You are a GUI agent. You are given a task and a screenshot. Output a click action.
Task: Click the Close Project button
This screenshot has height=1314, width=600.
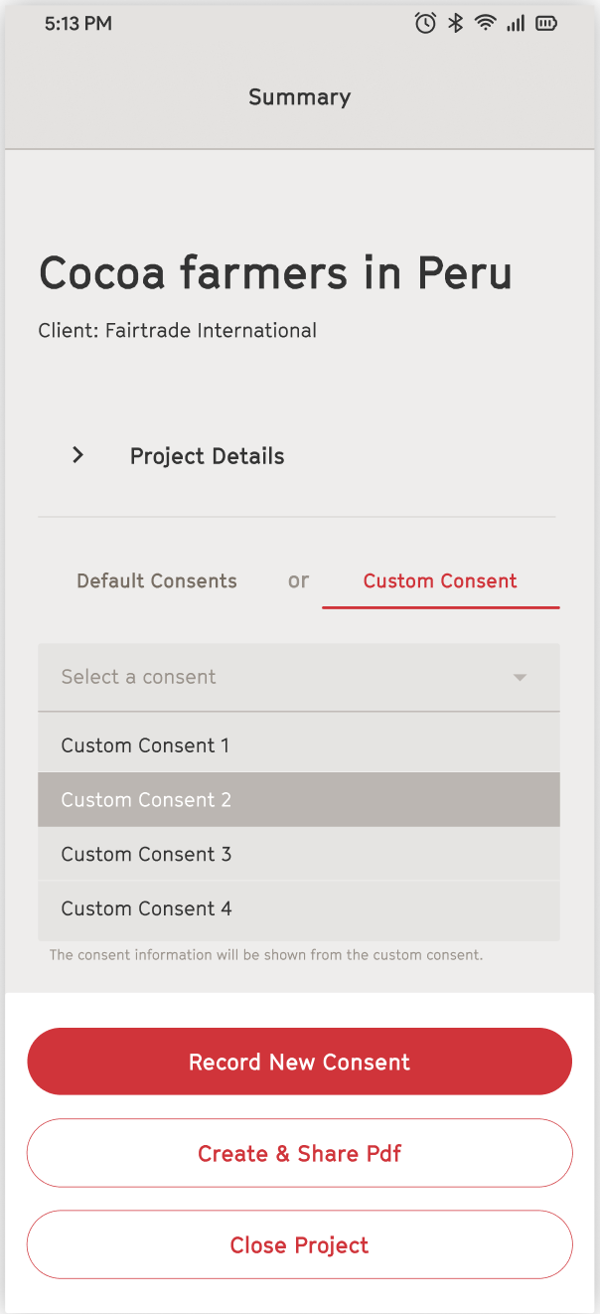tap(299, 1244)
